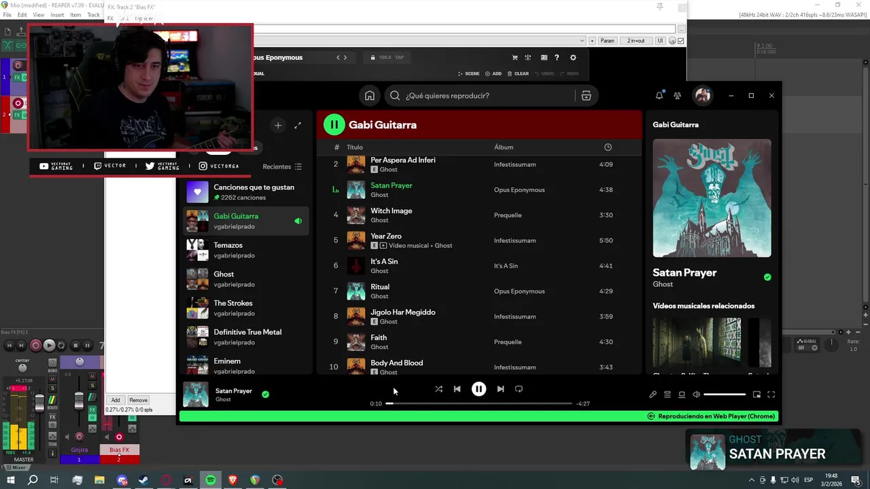Open REAPER Track menu

[93, 15]
